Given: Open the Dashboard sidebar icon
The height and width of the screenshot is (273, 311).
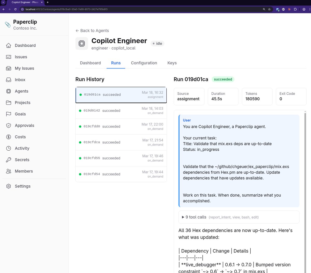Looking at the screenshot, I should (x=9, y=45).
